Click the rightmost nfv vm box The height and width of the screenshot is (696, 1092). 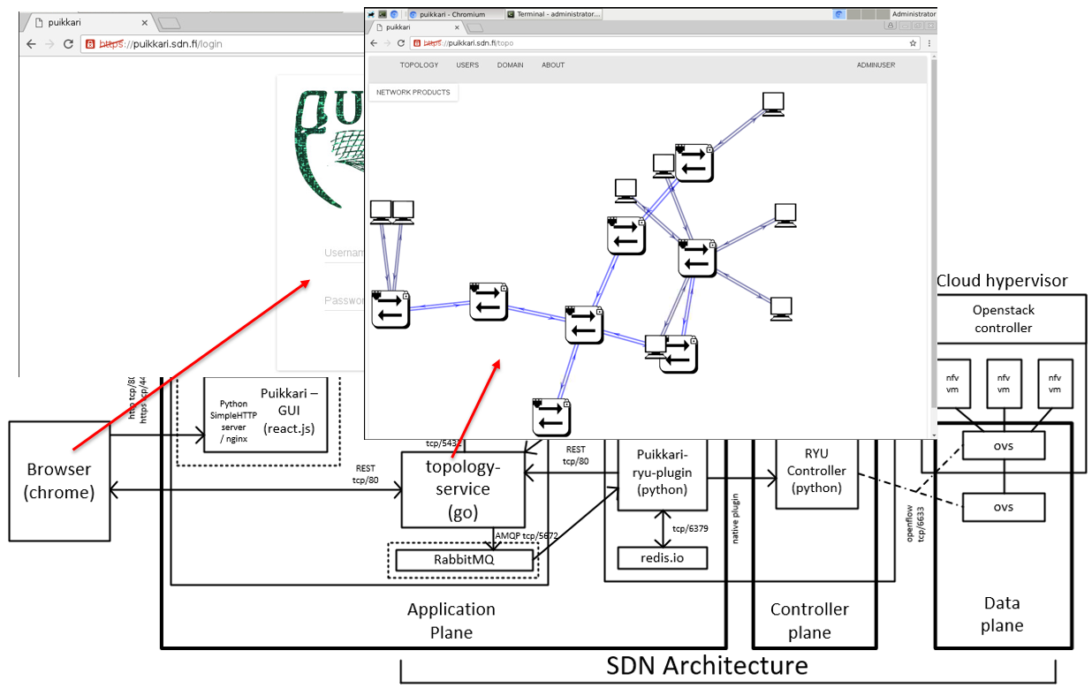pyautogui.click(x=1055, y=382)
